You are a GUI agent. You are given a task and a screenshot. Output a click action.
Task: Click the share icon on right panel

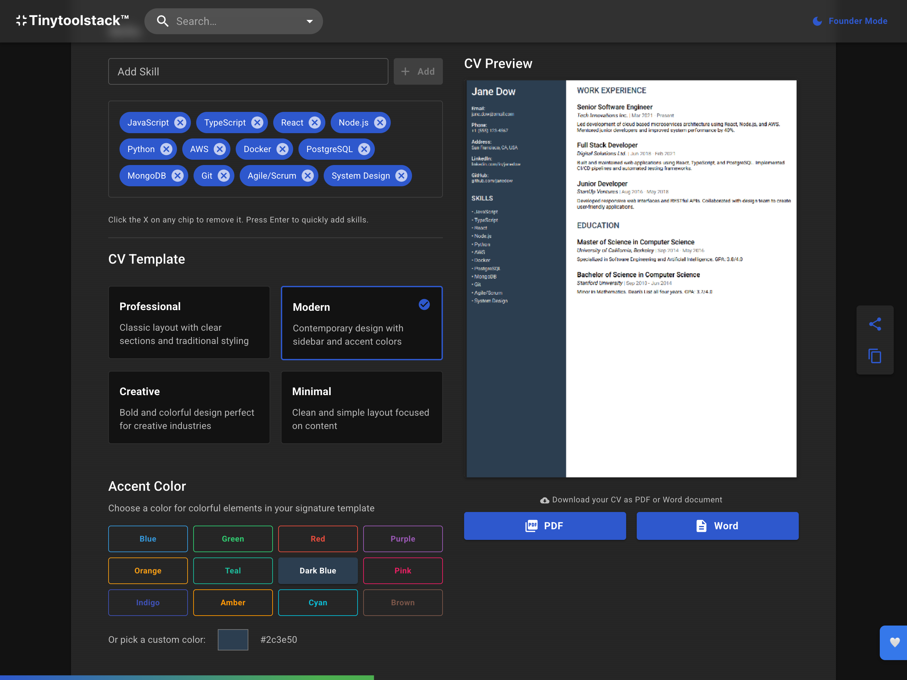(874, 324)
